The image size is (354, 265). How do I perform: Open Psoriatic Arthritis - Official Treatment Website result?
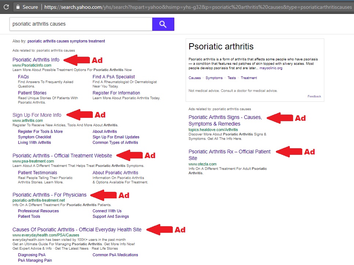point(62,156)
